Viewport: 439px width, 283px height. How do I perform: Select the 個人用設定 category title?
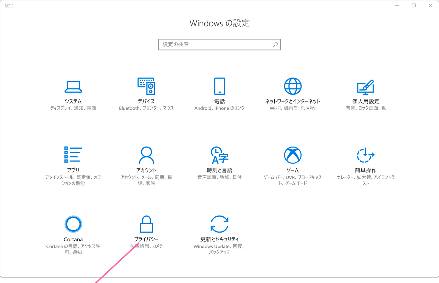pyautogui.click(x=366, y=101)
